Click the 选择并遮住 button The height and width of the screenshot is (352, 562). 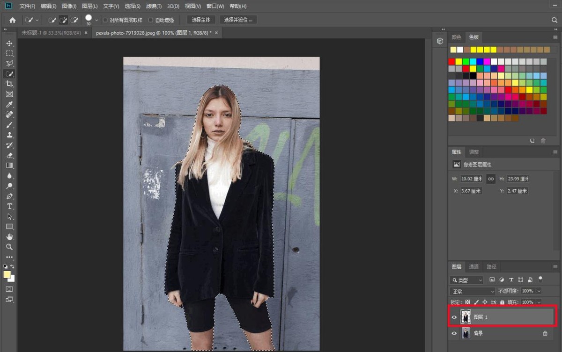point(238,20)
